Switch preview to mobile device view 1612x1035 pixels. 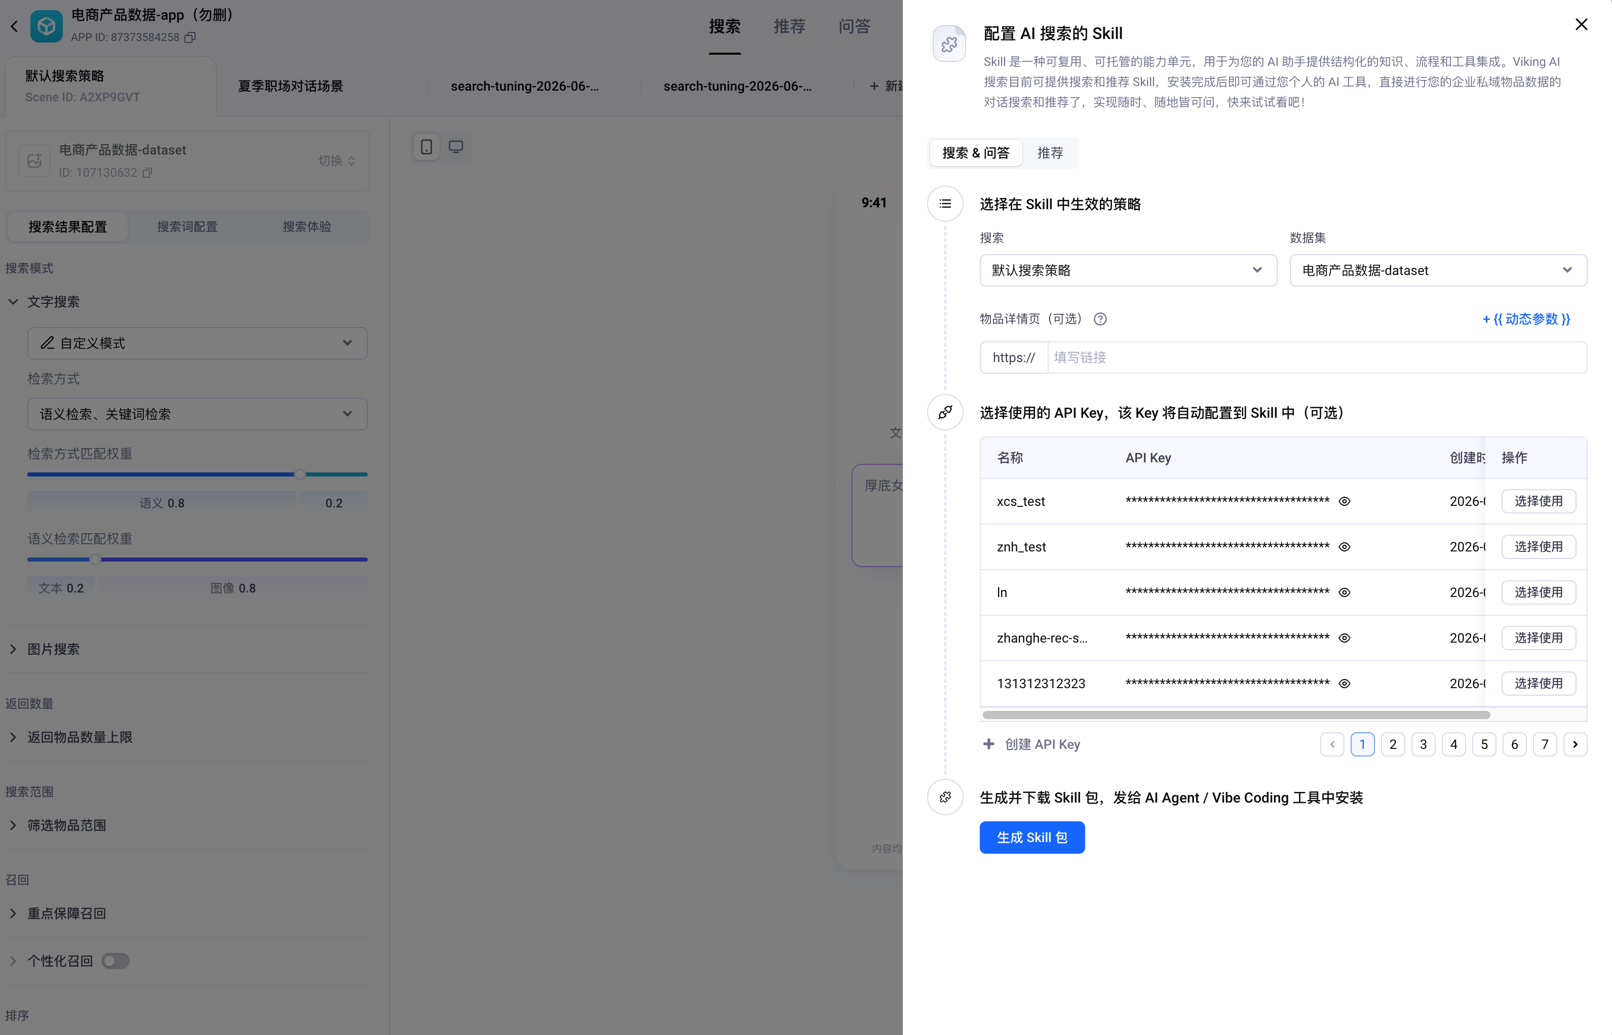click(x=426, y=146)
